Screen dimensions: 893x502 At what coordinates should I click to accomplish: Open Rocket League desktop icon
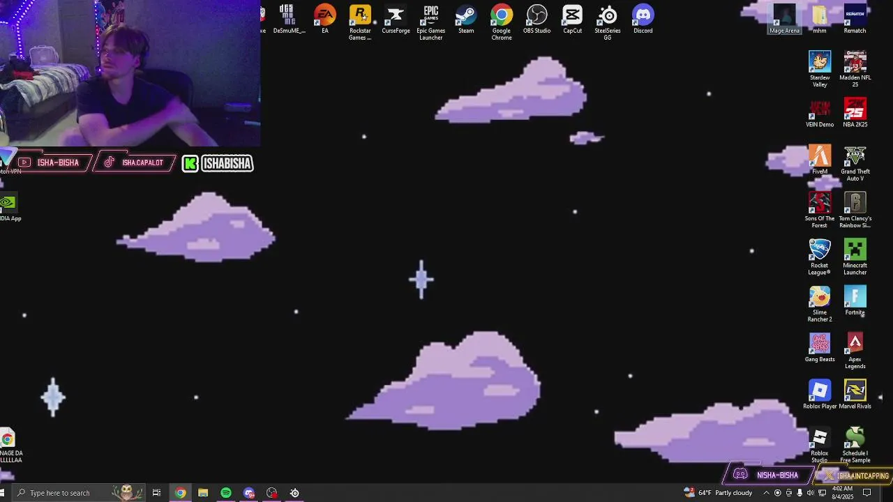pyautogui.click(x=820, y=257)
